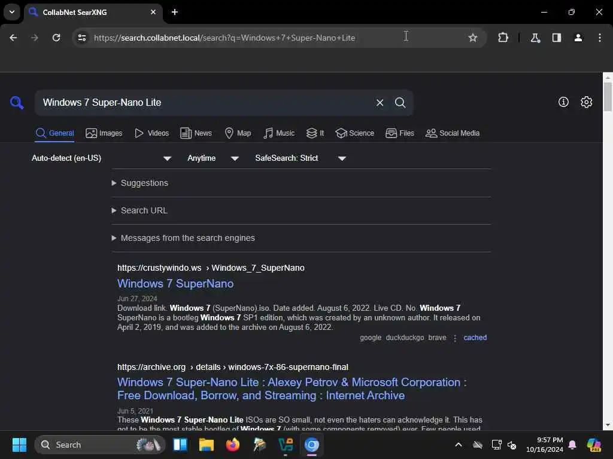
Task: Open first result's three-dot engine options
Action: (455, 338)
